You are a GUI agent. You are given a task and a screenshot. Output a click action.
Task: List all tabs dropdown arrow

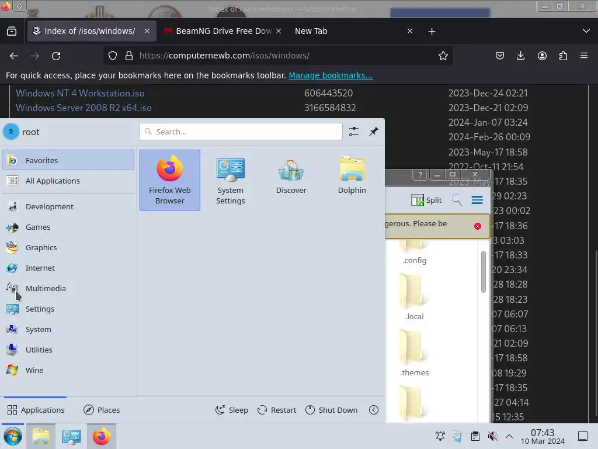(x=586, y=31)
